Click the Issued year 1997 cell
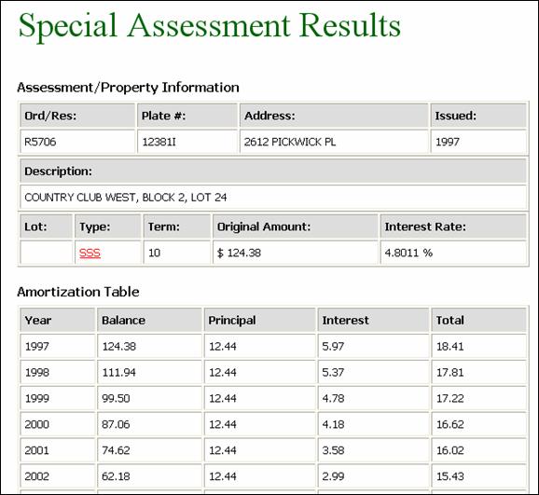 478,142
